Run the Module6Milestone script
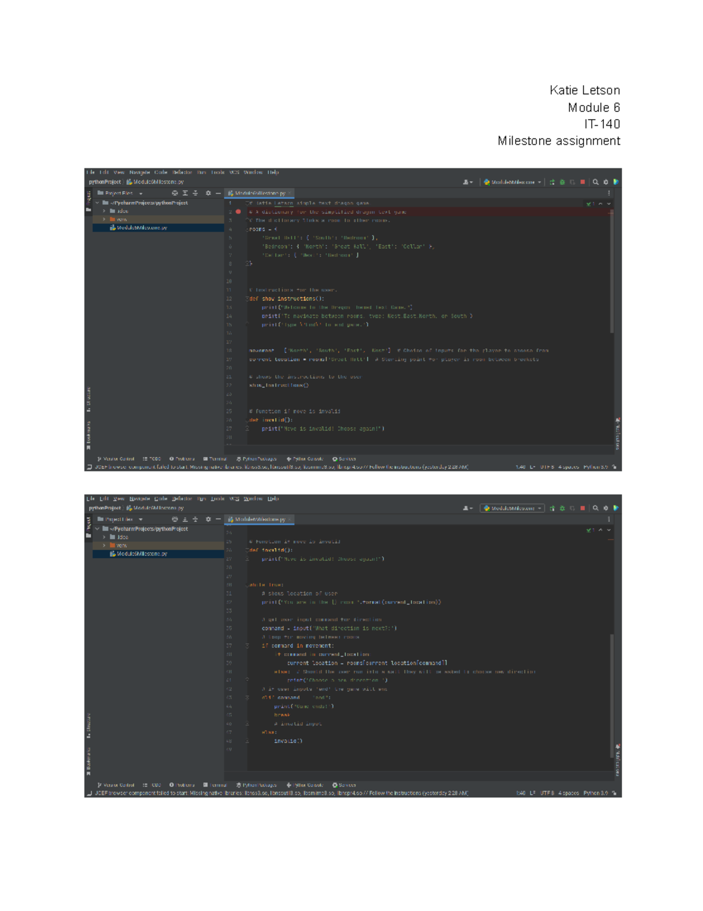Image resolution: width=703 pixels, height=911 pixels. (552, 182)
